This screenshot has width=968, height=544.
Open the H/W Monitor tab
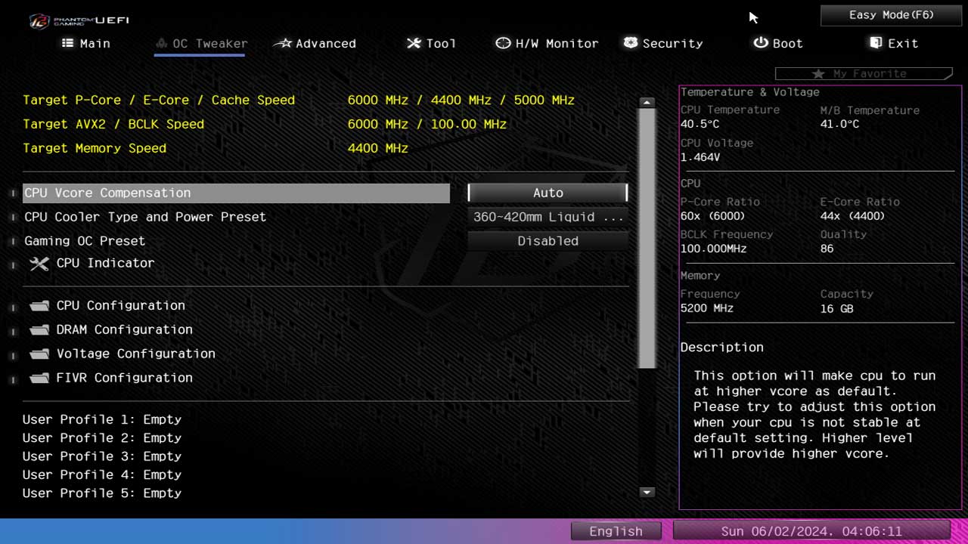click(547, 44)
